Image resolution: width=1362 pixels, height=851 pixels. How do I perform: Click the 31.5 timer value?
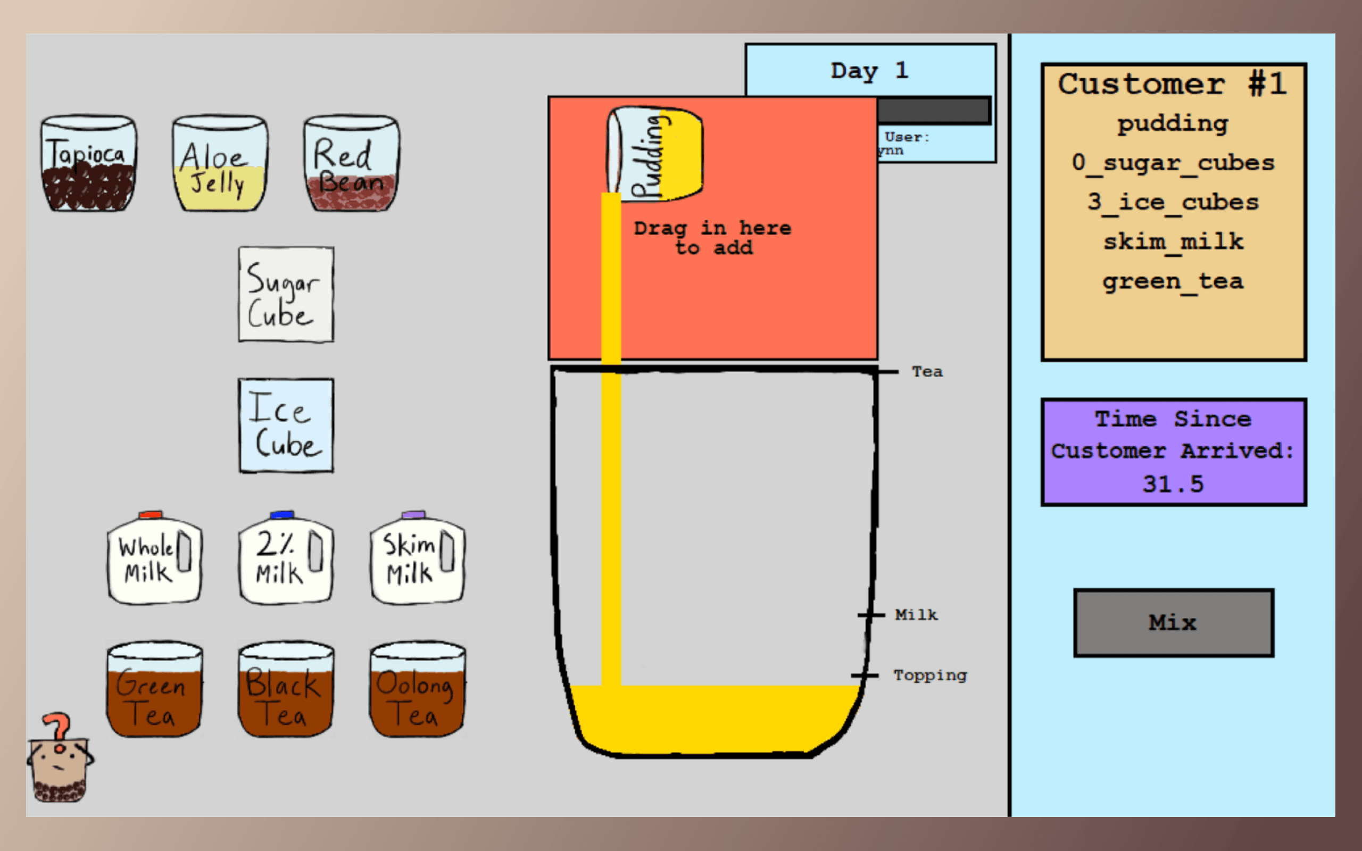pos(1173,484)
